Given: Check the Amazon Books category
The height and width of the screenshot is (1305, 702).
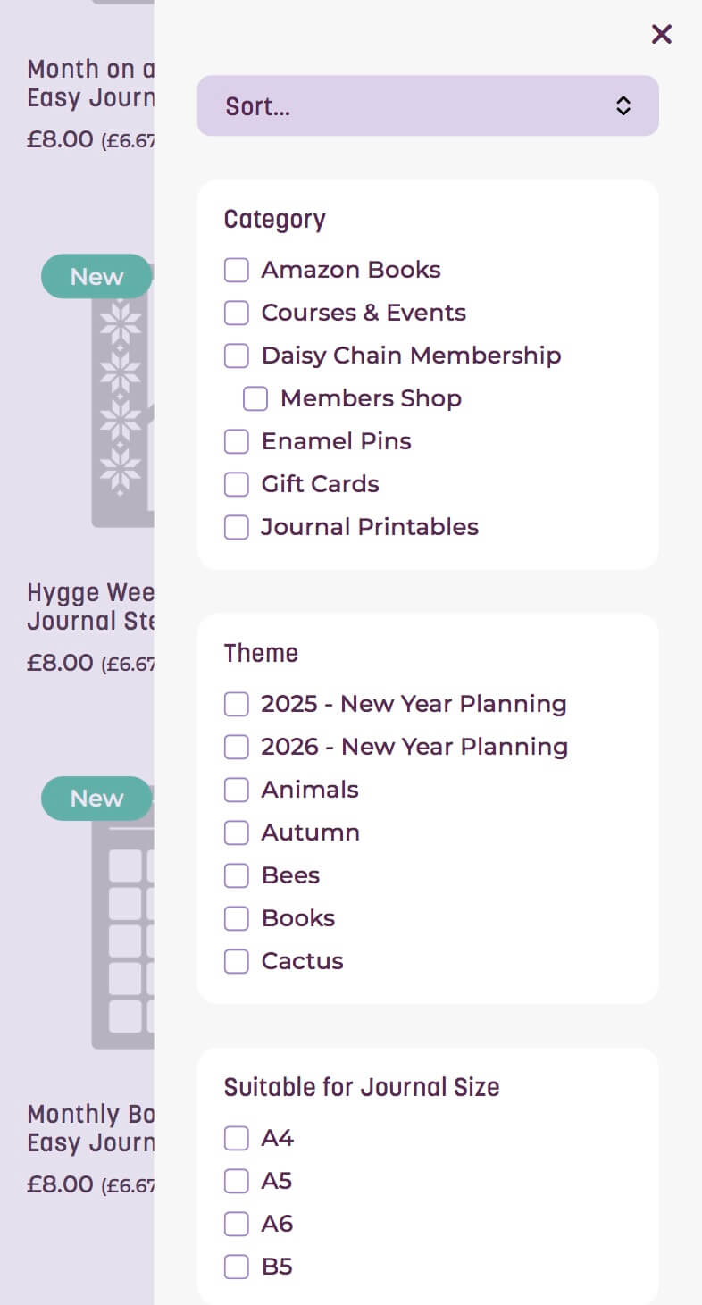Looking at the screenshot, I should tap(237, 270).
